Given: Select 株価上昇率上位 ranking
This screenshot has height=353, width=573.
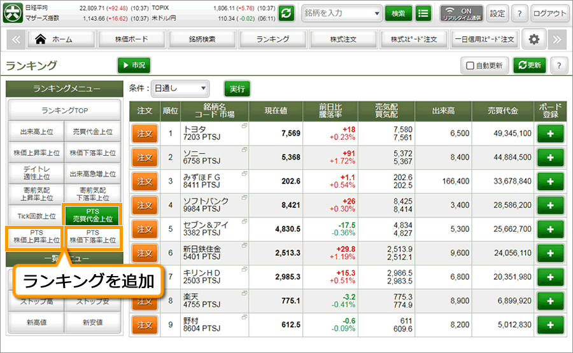Looking at the screenshot, I should [36, 153].
